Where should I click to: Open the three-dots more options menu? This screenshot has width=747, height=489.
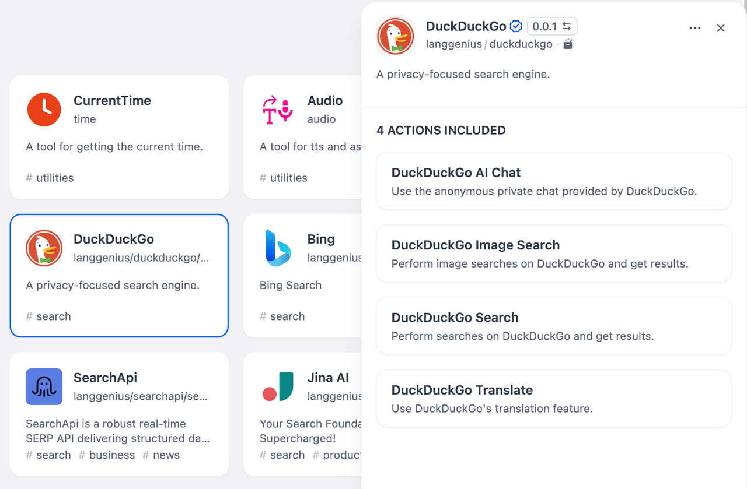click(694, 28)
